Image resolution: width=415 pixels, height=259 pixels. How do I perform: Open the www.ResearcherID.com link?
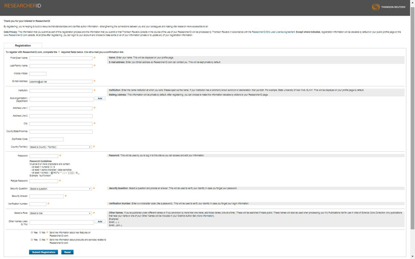click(x=16, y=35)
